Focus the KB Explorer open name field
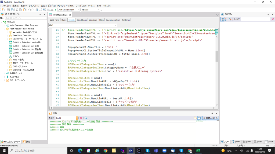This screenshot has height=154, width=275. 26,18
